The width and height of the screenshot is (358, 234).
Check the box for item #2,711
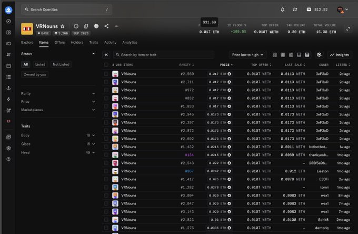106,82
